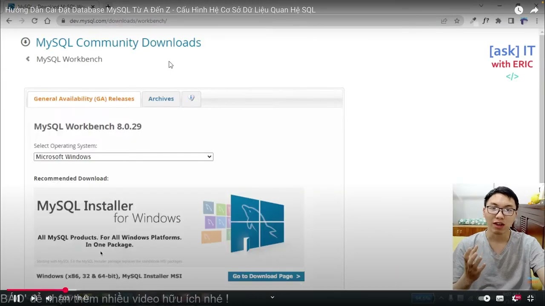This screenshot has height=306, width=545.
Task: Skip to the next video
Action: (x=34, y=298)
